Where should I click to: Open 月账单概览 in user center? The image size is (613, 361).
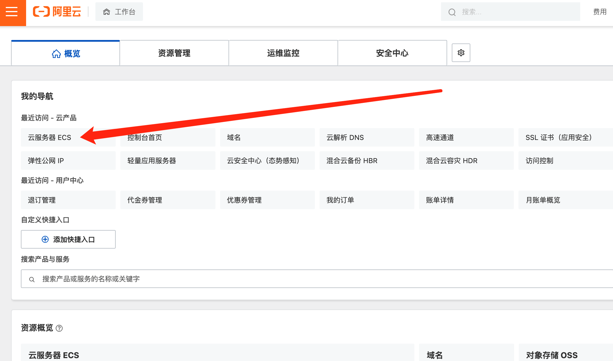(566, 200)
